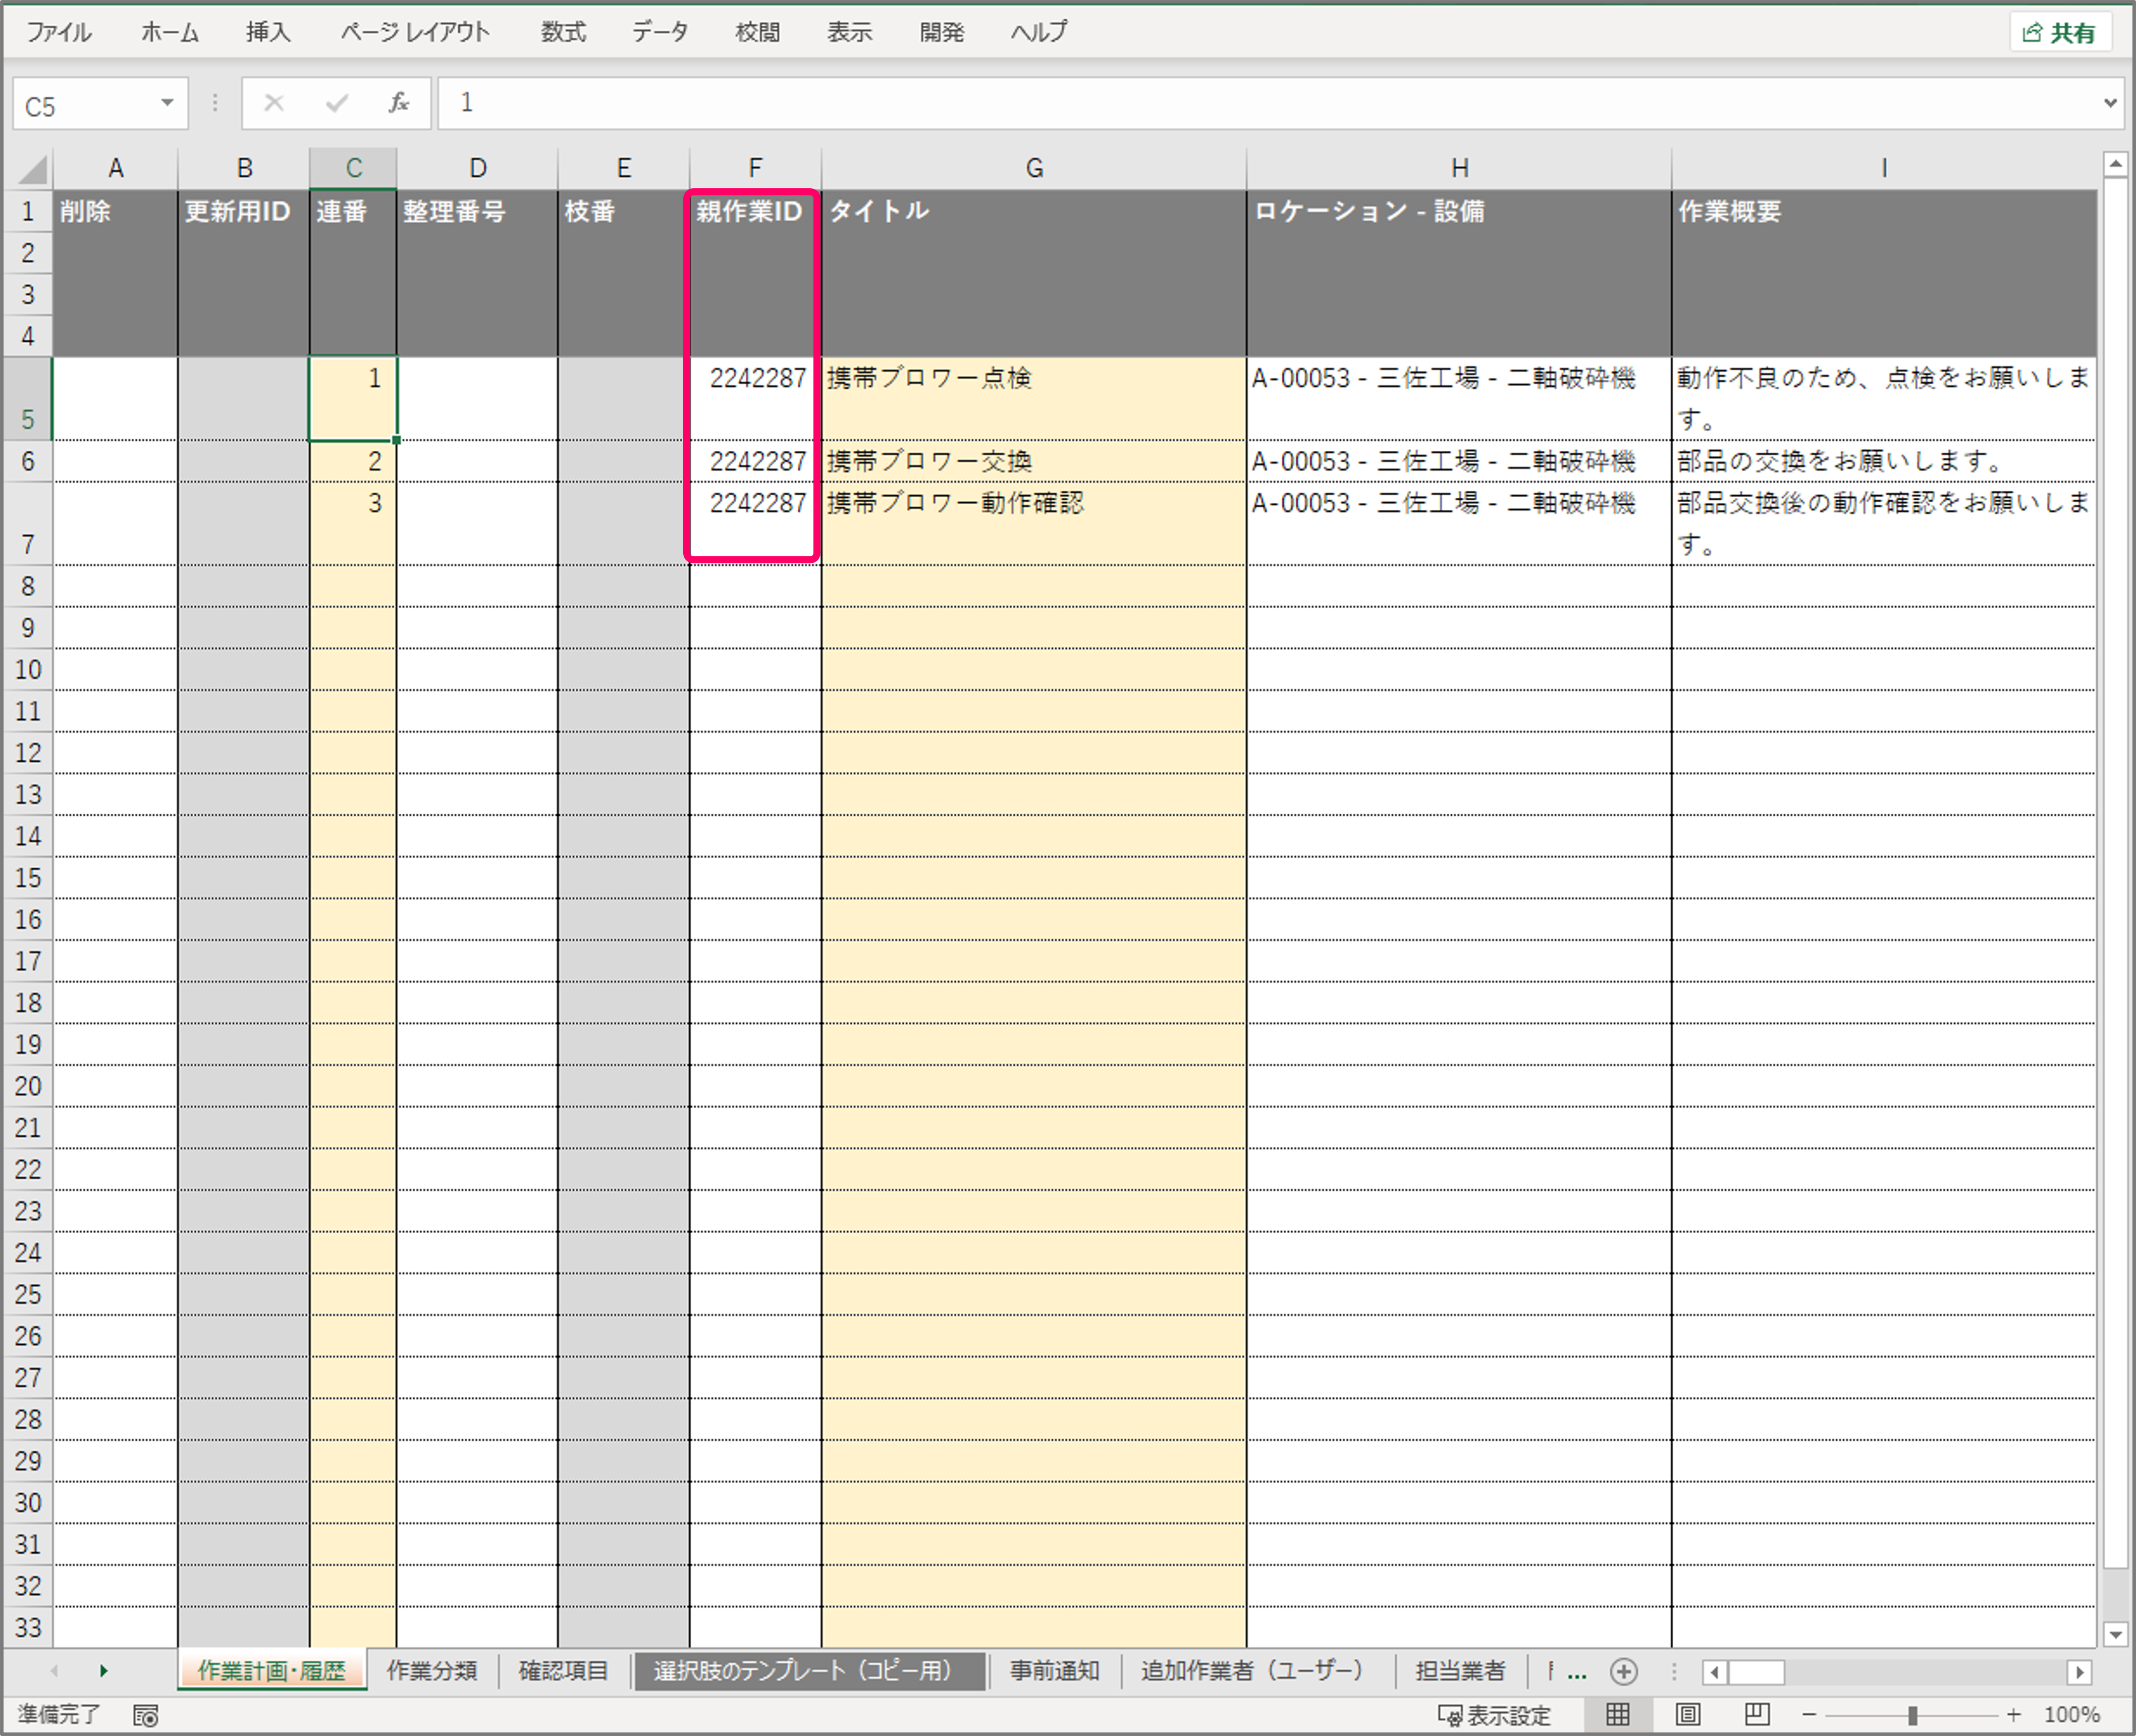Open the データ ribbon tab
The height and width of the screenshot is (1736, 2136).
[x=660, y=32]
